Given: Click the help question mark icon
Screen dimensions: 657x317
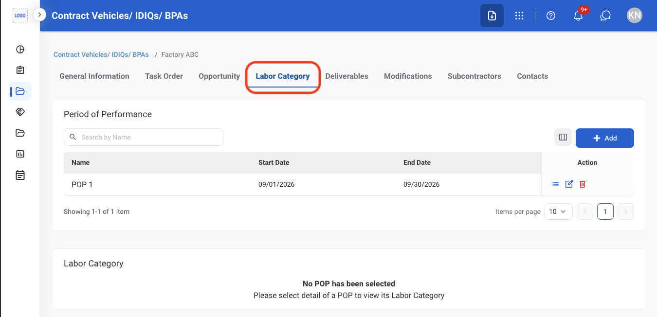Looking at the screenshot, I should (551, 16).
